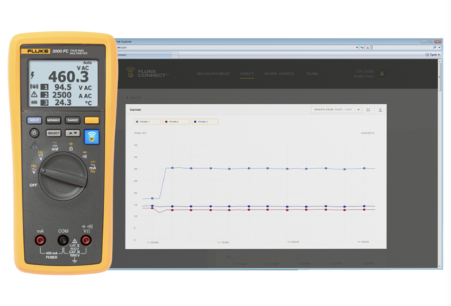This screenshot has height=306, width=451.
Task: Push the up/down arrows button on the multimeter
Action: (72, 133)
